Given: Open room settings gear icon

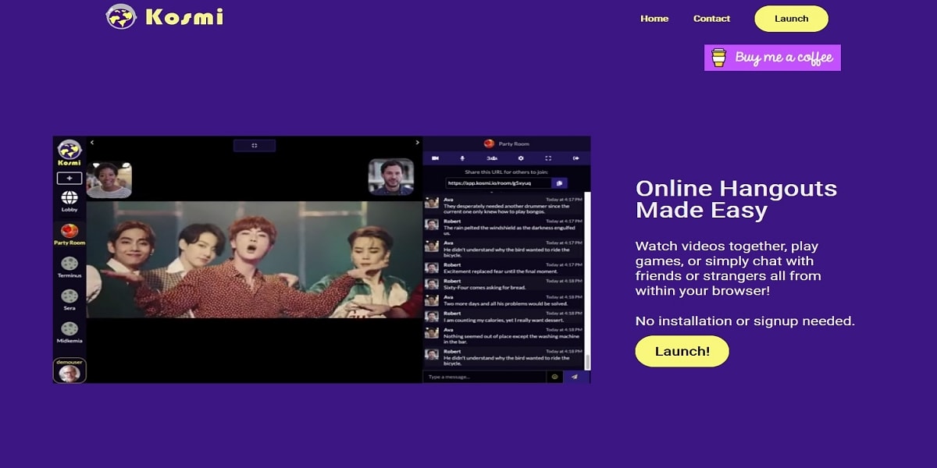Looking at the screenshot, I should pos(521,158).
